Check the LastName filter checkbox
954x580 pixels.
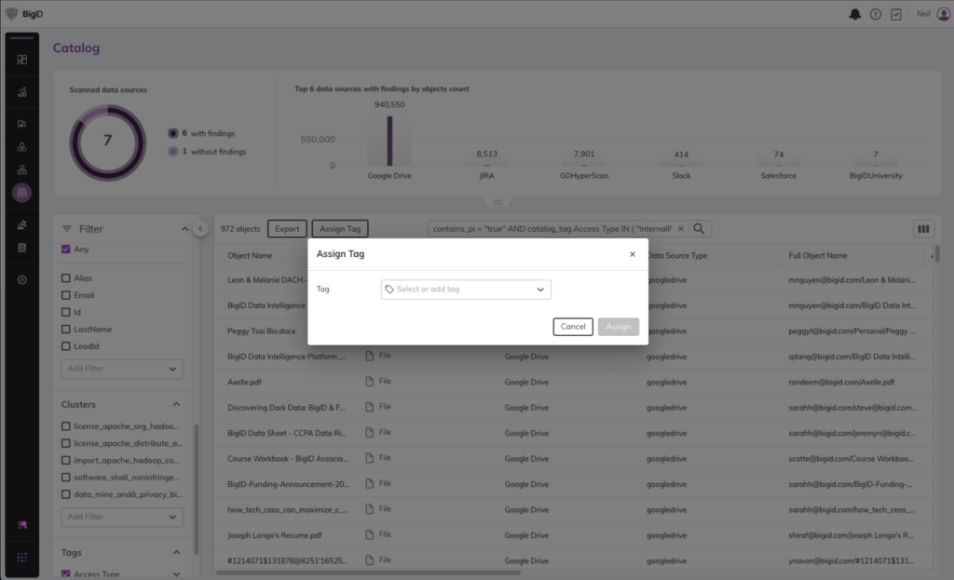point(66,329)
